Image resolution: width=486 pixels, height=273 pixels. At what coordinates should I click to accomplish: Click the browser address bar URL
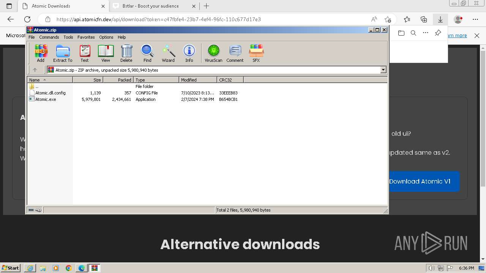[x=159, y=19]
